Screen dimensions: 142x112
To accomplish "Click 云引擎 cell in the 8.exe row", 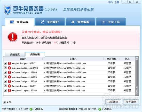I will pos(111,90).
